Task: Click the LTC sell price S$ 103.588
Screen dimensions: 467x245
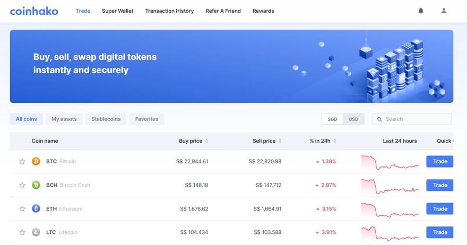Action: click(x=267, y=232)
